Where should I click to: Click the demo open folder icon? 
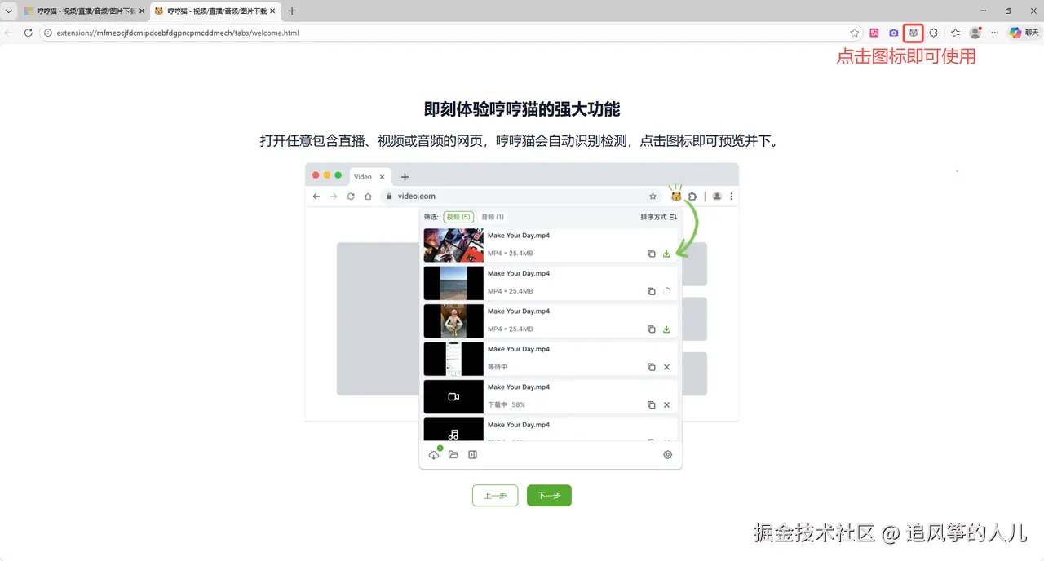453,455
